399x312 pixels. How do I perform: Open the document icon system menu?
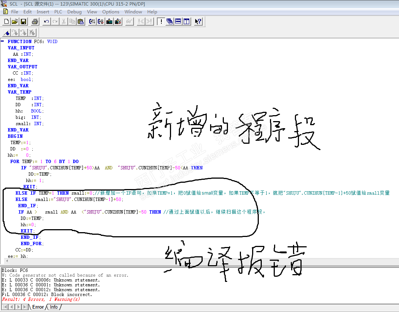click(x=5, y=12)
